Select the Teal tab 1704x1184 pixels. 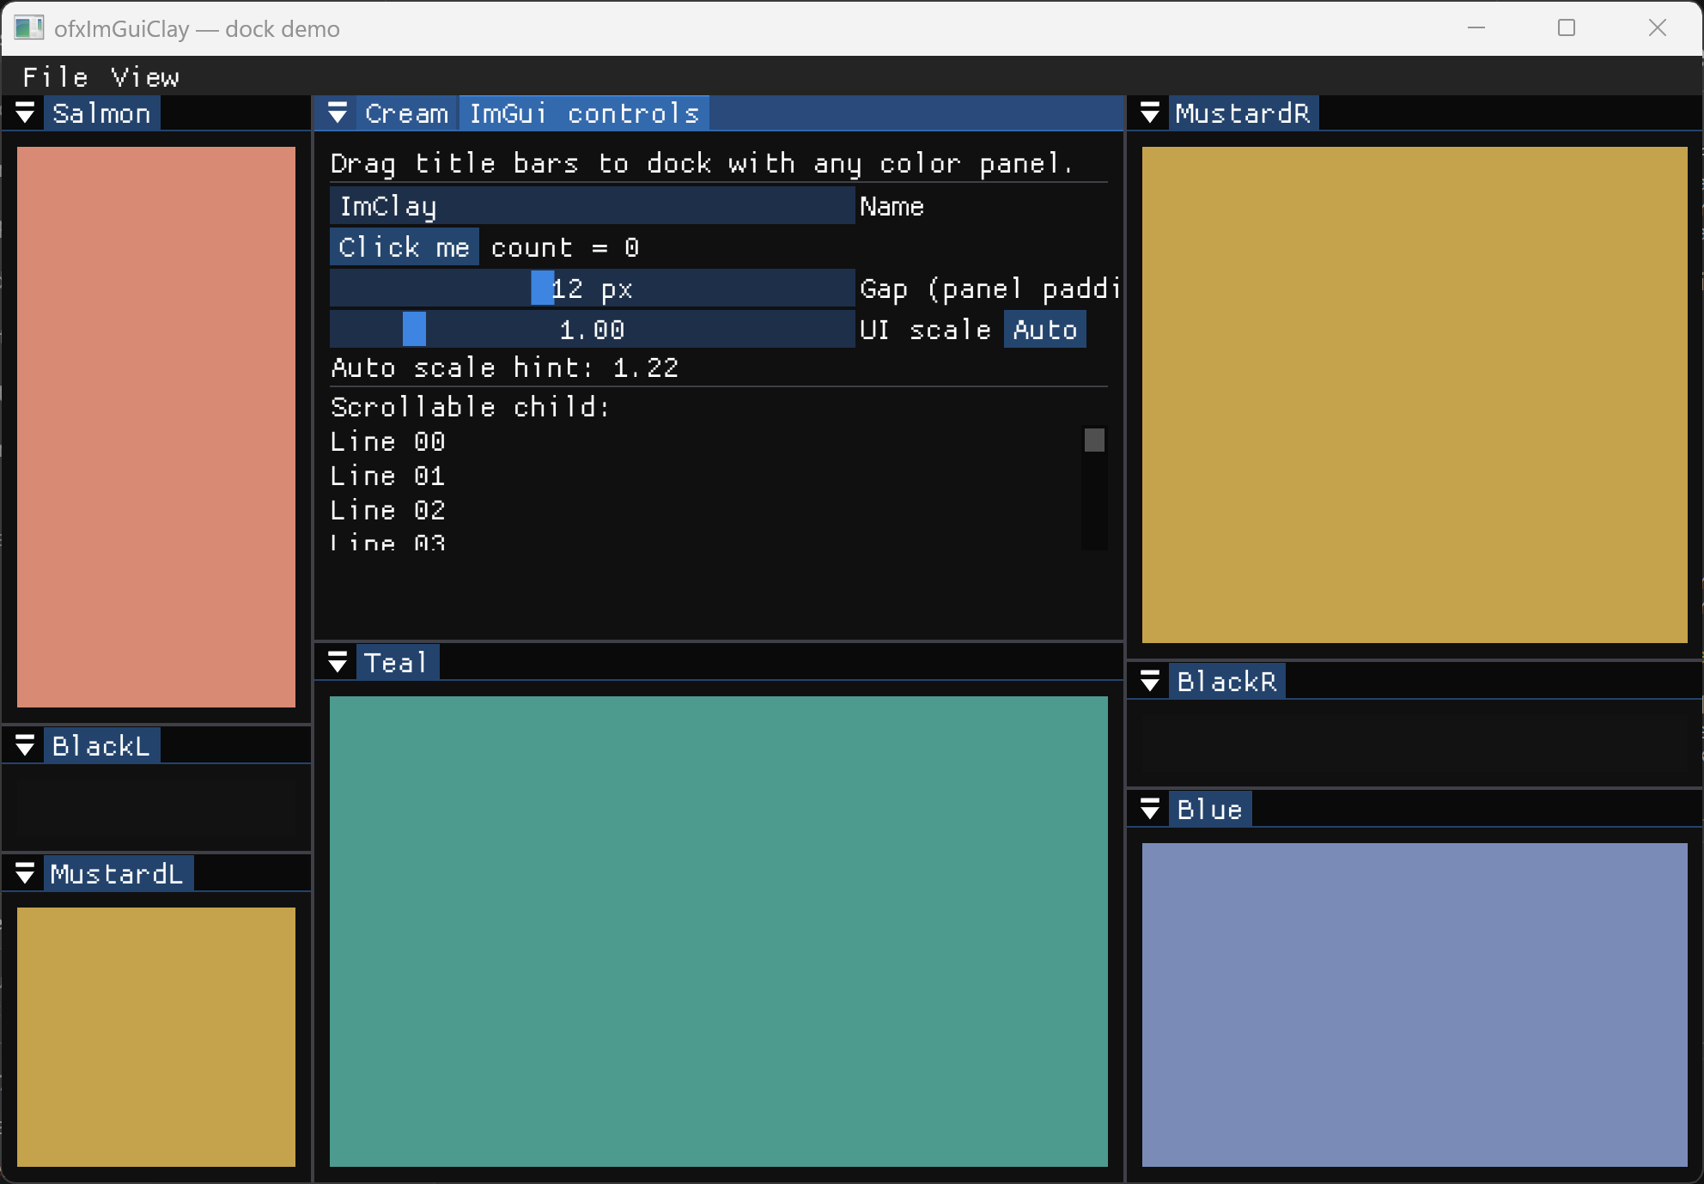[396, 663]
